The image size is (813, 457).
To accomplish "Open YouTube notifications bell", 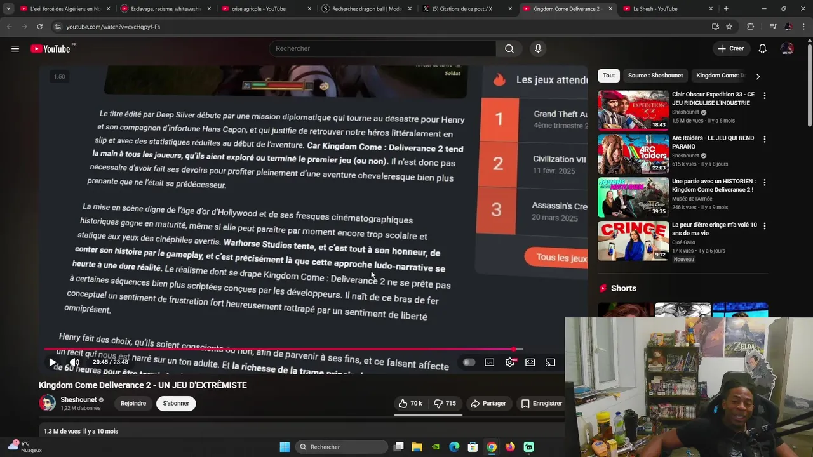I will point(763,49).
